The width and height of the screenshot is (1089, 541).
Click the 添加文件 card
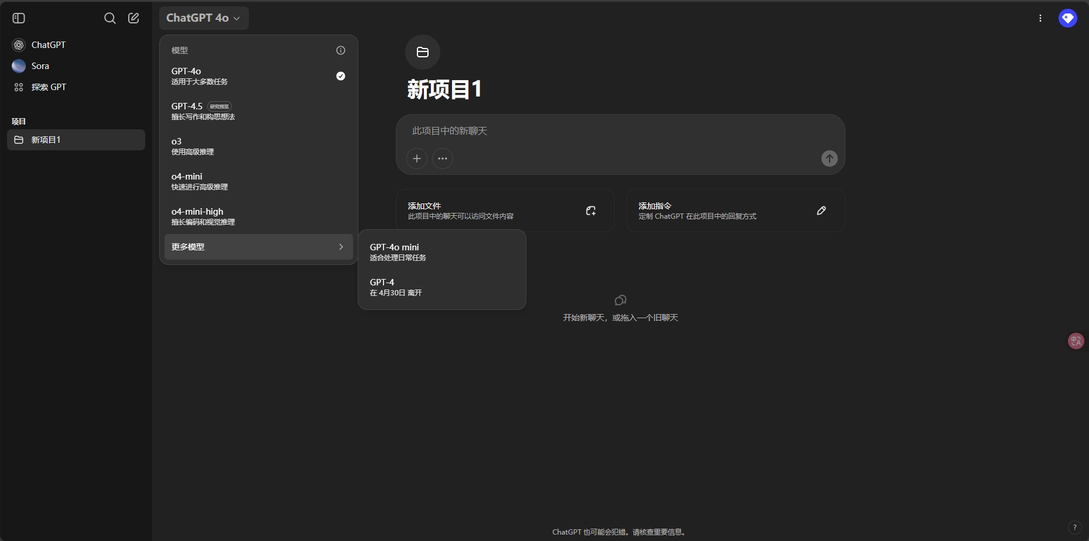tap(505, 211)
